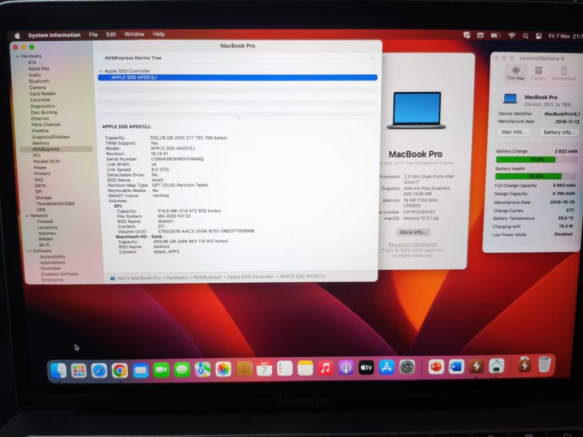The image size is (583, 437).
Task: Click the date and time in menu bar
Action: click(x=565, y=36)
